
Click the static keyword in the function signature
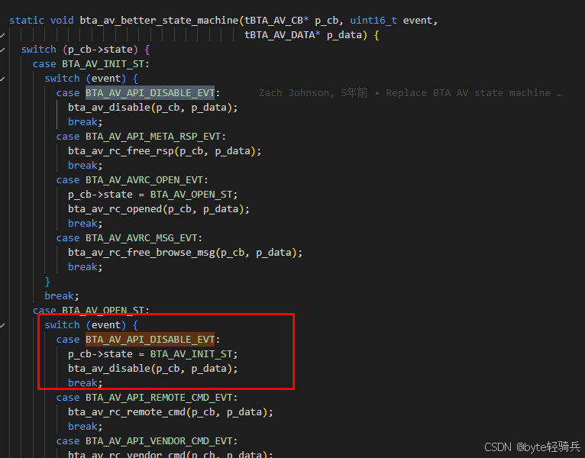(27, 21)
